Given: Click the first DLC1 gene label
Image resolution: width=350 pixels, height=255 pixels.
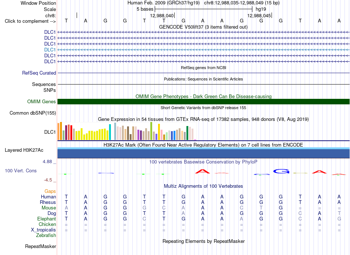Looking at the screenshot, I should 50,32.
